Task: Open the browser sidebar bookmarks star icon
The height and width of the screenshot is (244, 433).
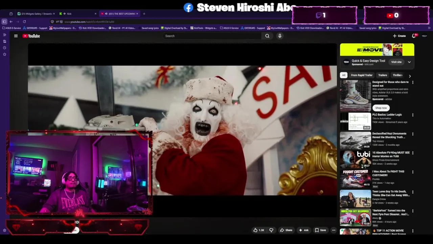Action: point(4,54)
